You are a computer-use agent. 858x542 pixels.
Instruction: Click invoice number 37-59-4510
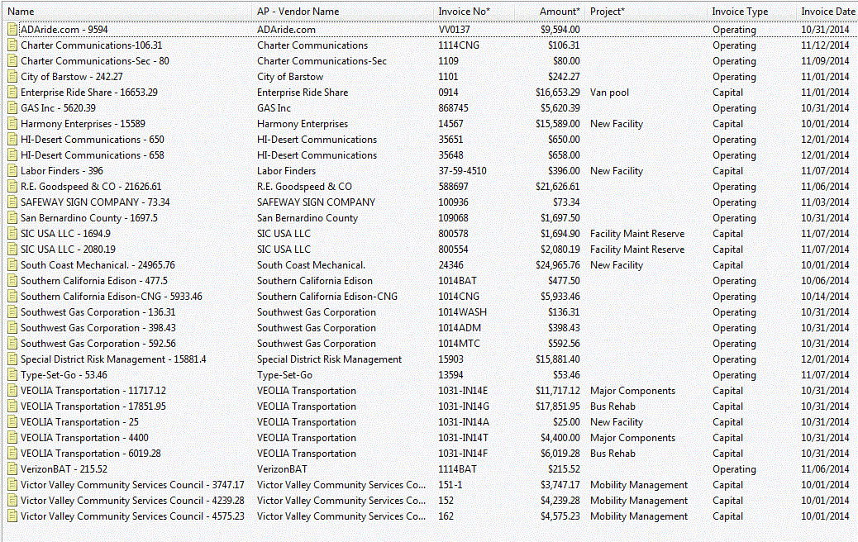462,171
